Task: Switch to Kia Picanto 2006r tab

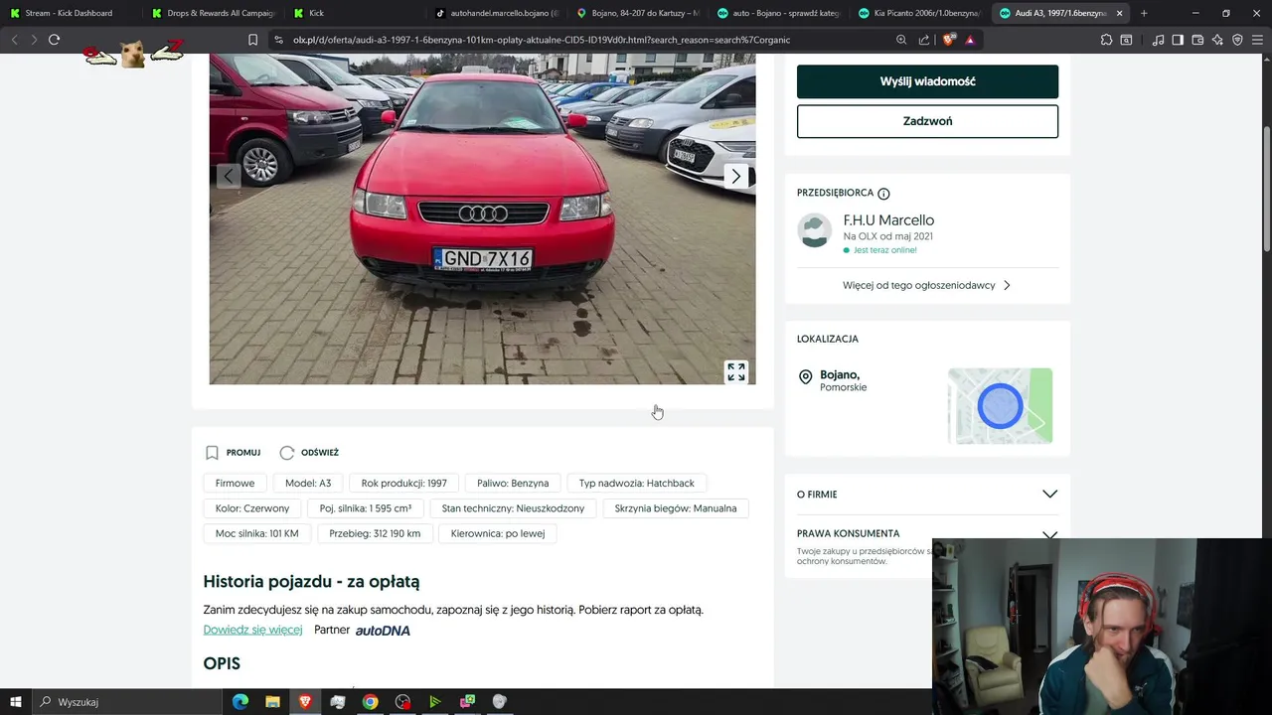Action: click(922, 13)
